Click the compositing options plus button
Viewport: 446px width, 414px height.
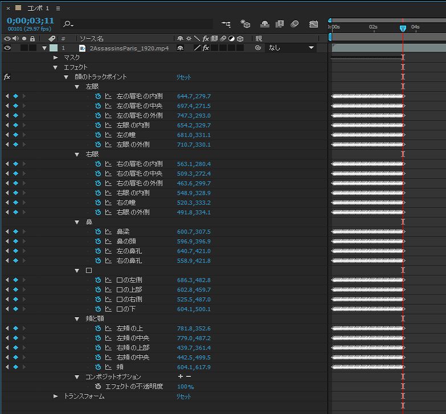[x=181, y=376]
